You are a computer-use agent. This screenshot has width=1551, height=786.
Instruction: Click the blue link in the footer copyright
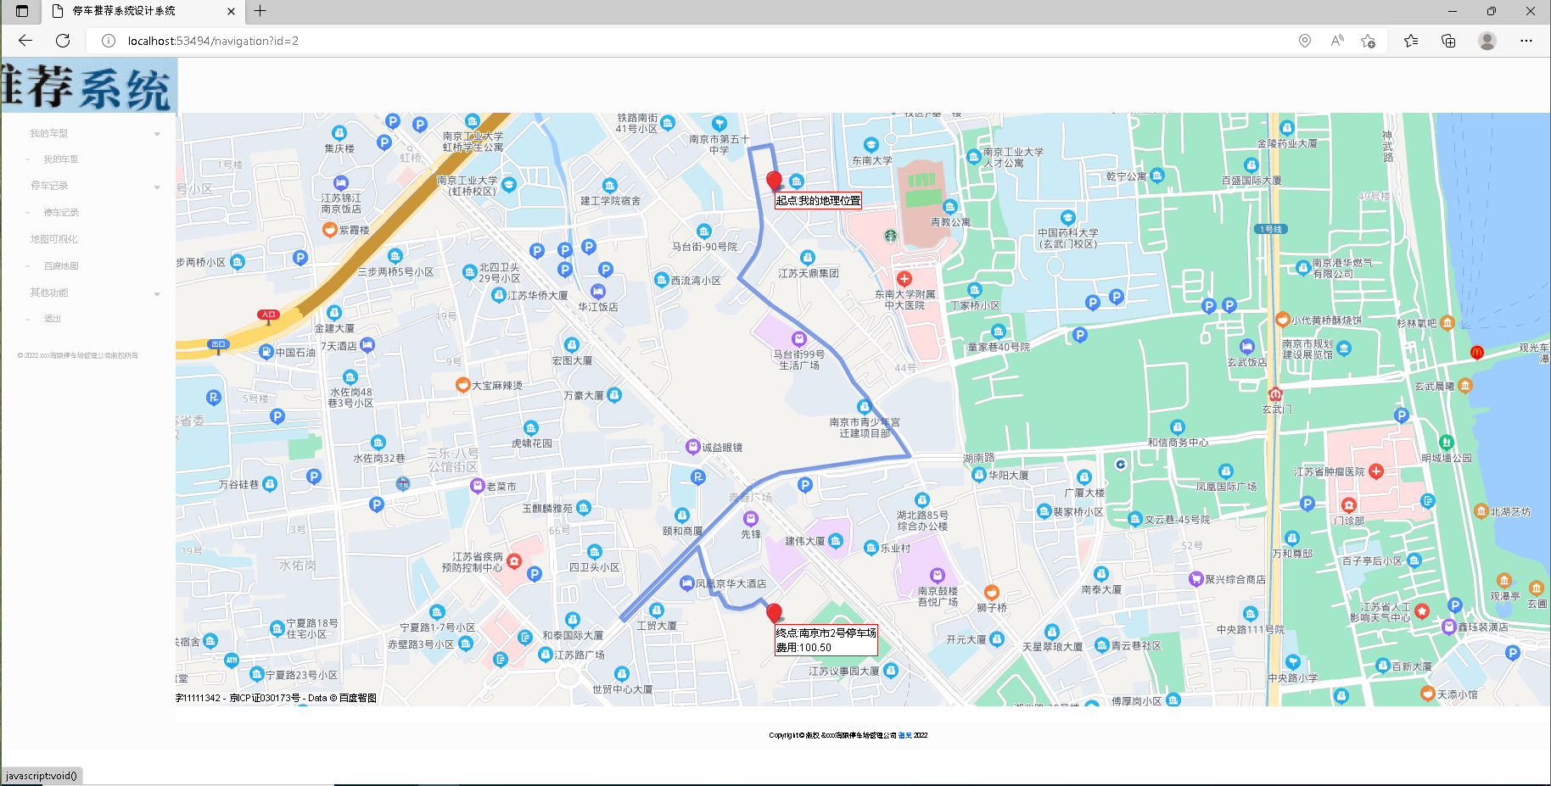[905, 735]
